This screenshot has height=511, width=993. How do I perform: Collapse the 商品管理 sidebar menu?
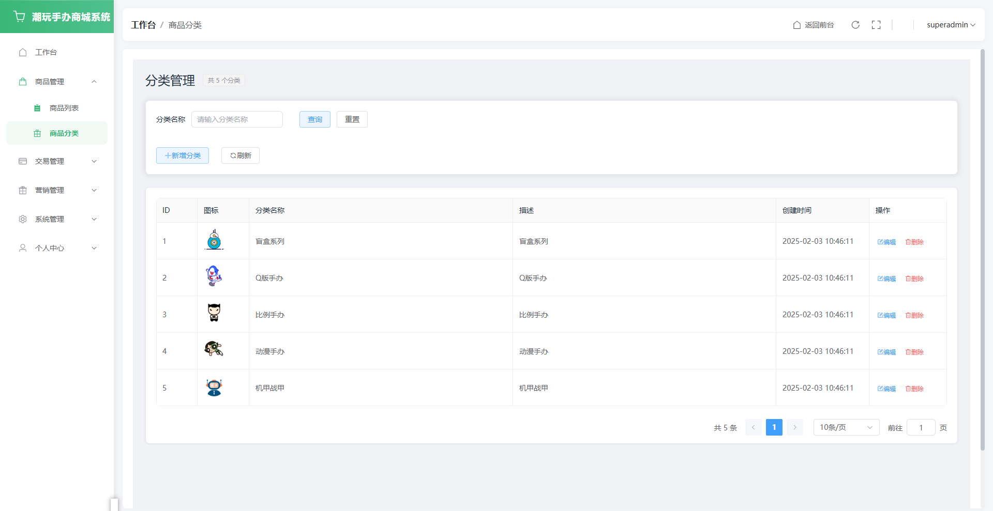click(x=57, y=82)
